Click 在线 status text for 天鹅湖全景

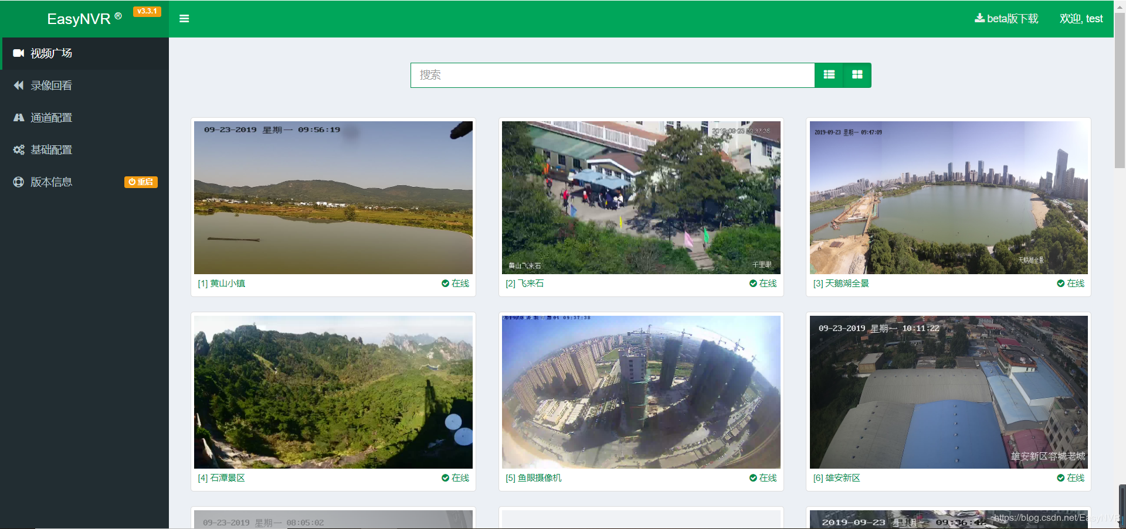tap(1076, 284)
